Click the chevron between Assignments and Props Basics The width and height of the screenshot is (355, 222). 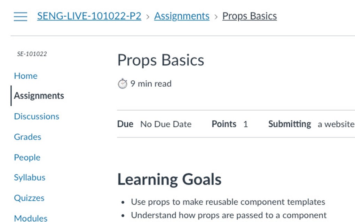216,16
